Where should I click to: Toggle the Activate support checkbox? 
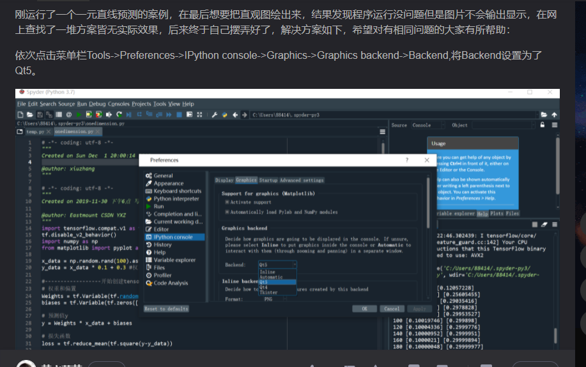[227, 202]
